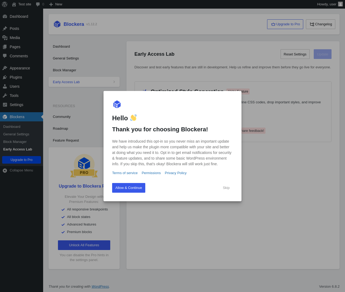Open the Permissions link
345x292 pixels.
[151, 173]
